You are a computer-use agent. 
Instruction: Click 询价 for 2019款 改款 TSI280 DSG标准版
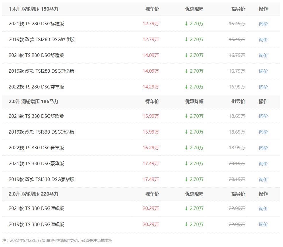click(x=263, y=40)
